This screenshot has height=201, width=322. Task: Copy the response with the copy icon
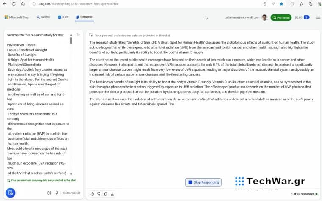coord(105,194)
